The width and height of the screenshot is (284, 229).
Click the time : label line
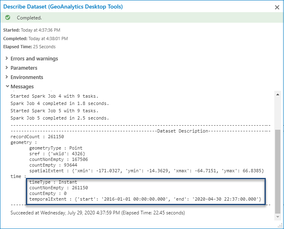pos(18,176)
